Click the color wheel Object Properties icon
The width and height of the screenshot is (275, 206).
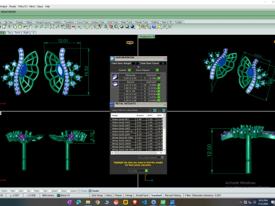(x=116, y=27)
